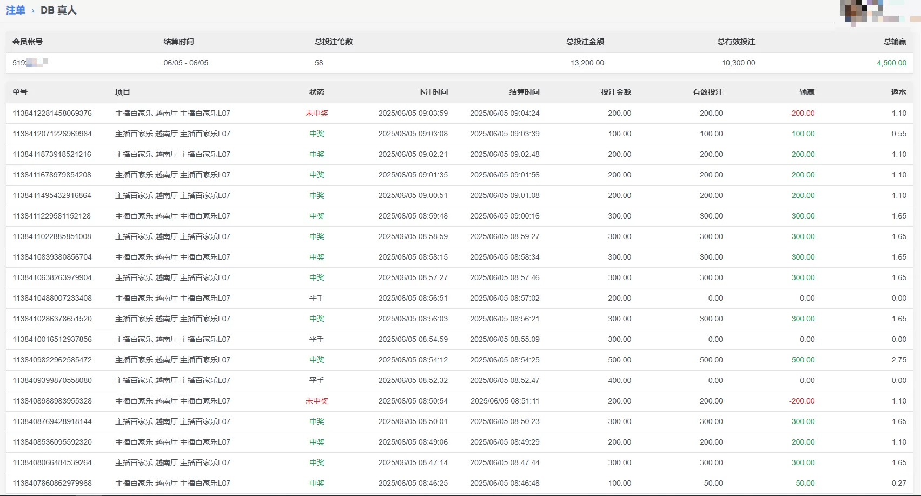Select order number 1138410839380856704
Screen dimensions: 921x496
tap(52, 257)
